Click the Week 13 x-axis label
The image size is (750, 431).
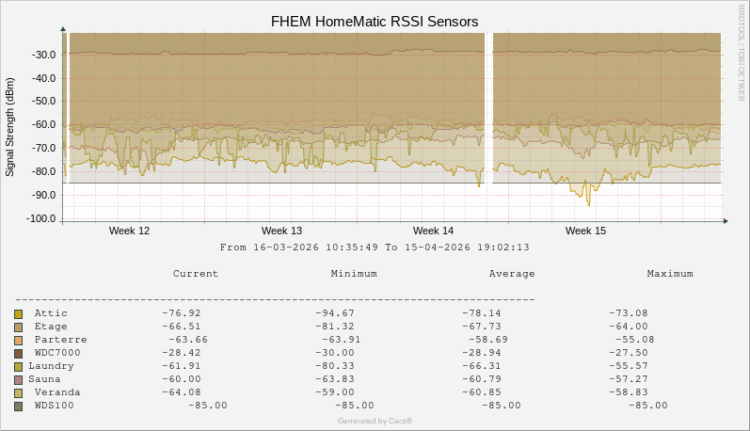(x=281, y=231)
